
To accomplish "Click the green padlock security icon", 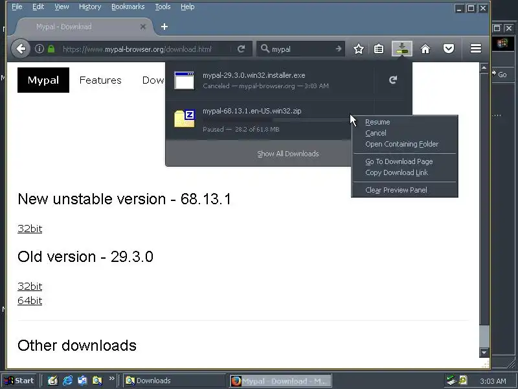I will tap(51, 49).
